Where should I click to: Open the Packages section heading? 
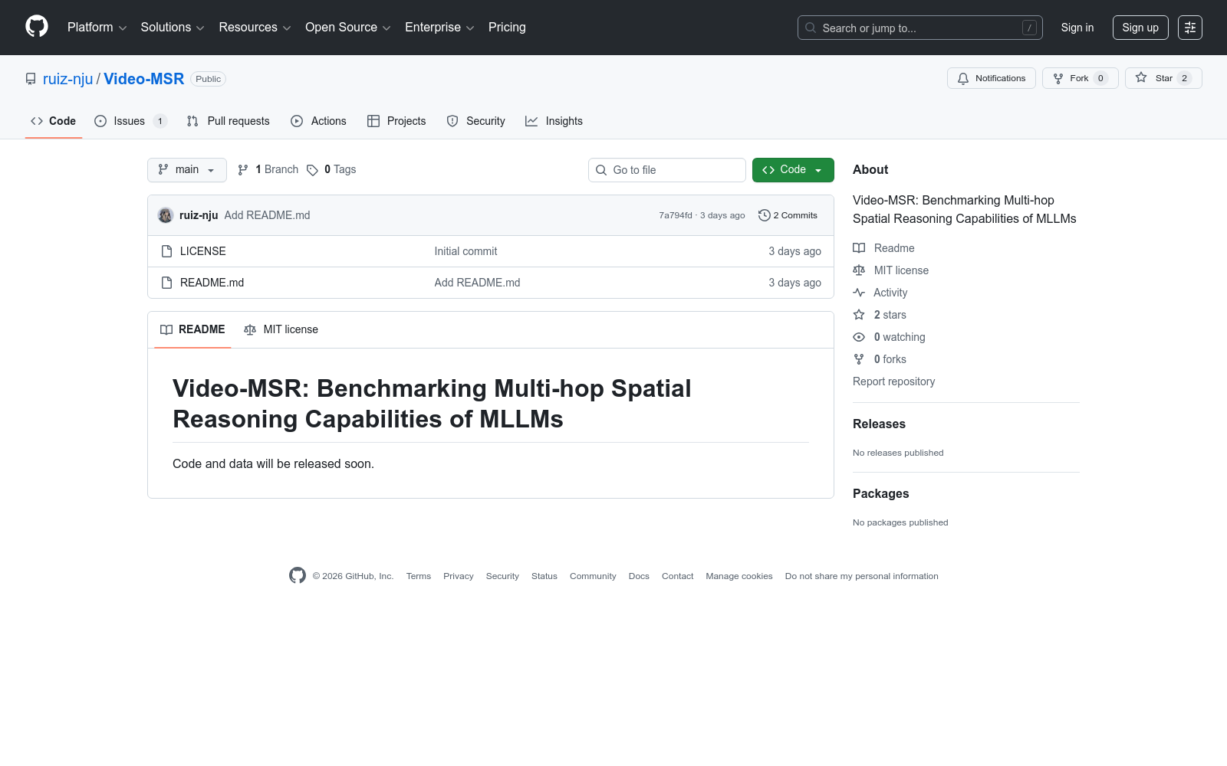[880, 493]
